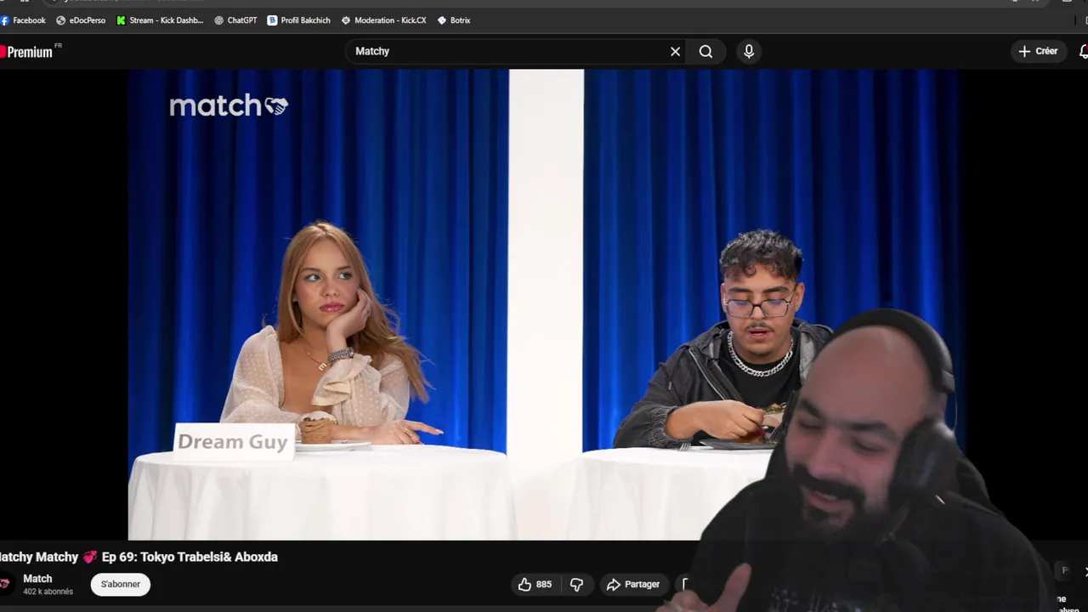Open the notifications bell
1088x612 pixels.
tap(1083, 52)
